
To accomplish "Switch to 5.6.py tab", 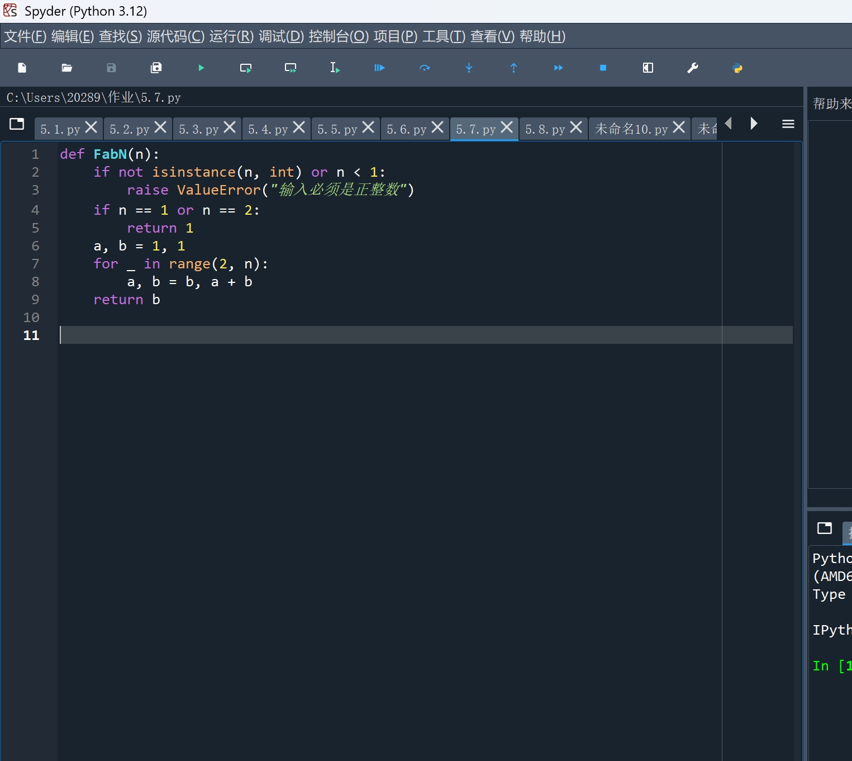I will (x=407, y=129).
